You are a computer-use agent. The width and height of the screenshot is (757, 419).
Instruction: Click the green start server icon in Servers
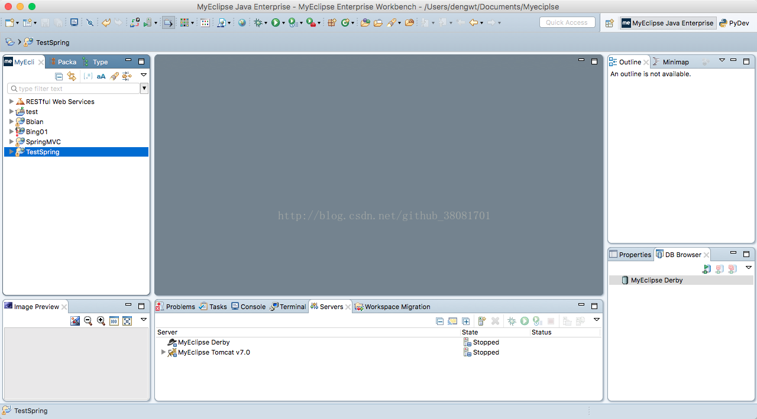tap(525, 321)
